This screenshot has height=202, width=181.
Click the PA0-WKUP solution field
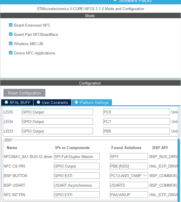coord(129,195)
